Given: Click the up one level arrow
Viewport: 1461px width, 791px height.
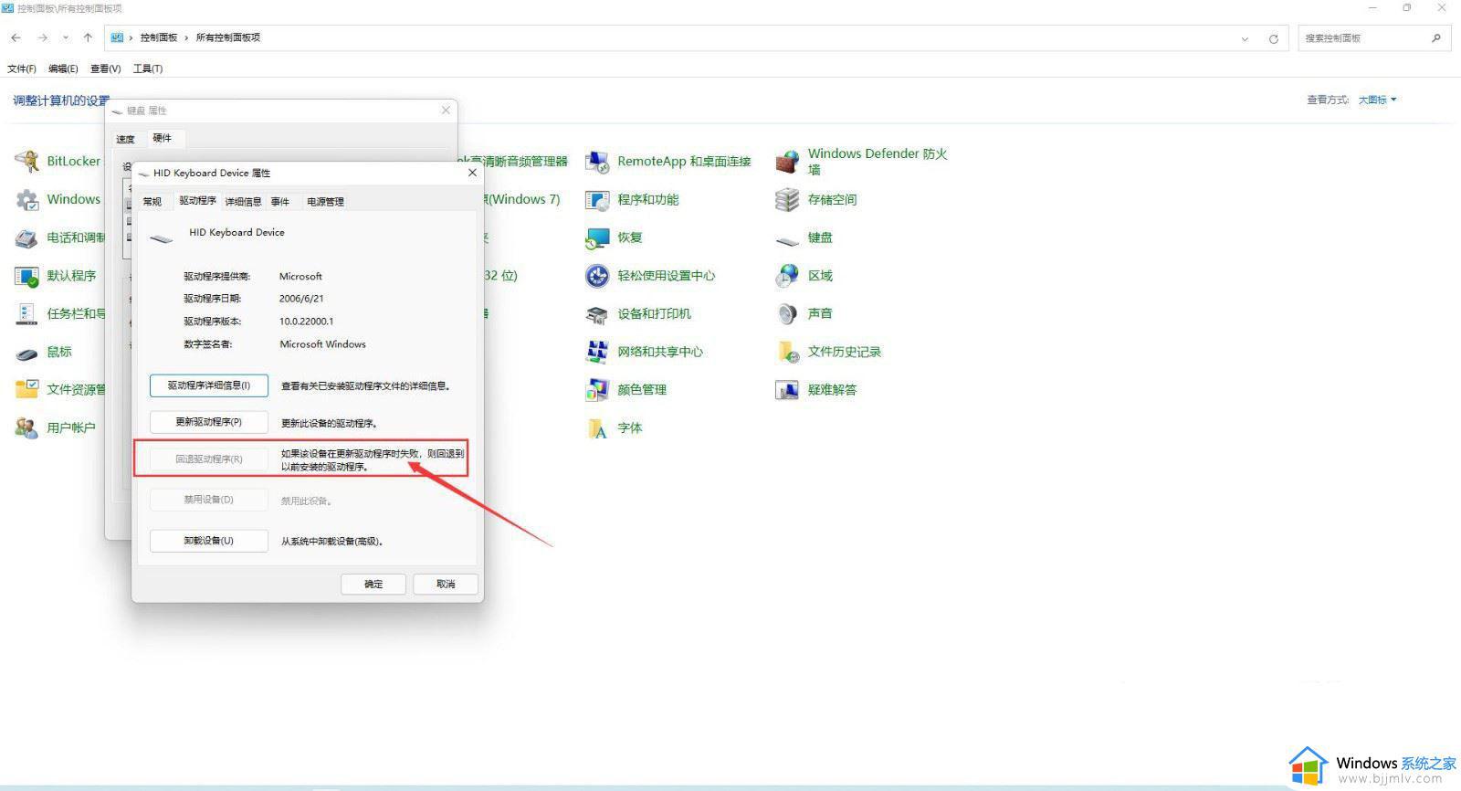Looking at the screenshot, I should click(88, 37).
